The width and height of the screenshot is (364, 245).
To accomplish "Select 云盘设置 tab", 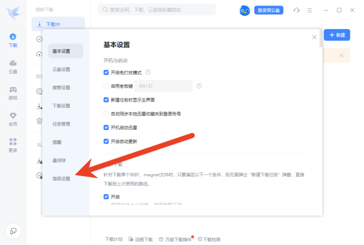I will click(x=61, y=70).
